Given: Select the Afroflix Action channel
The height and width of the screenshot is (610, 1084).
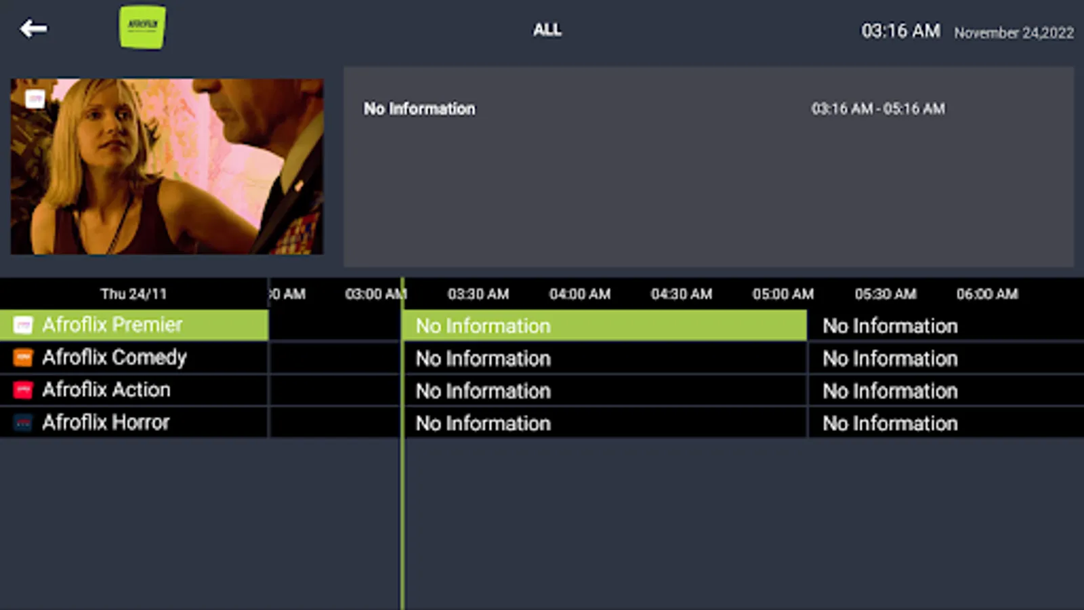Looking at the screenshot, I should 134,390.
